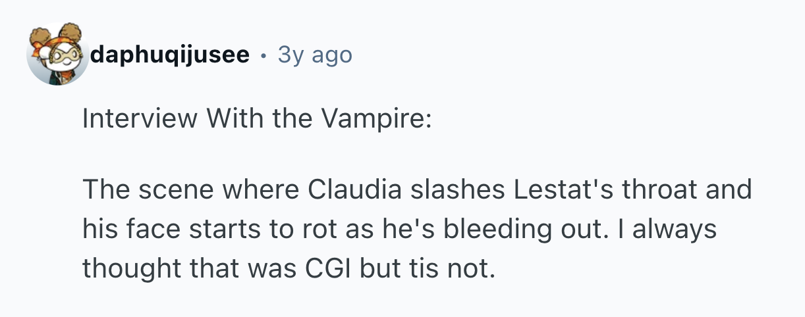Viewport: 805px width, 317px height.
Task: Click the word "CGI" in the comment
Action: 327,268
